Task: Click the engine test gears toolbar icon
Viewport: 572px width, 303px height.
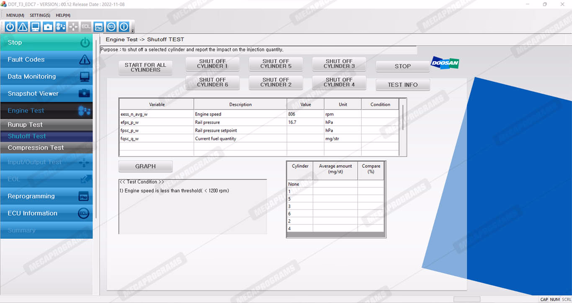Action: point(61,27)
